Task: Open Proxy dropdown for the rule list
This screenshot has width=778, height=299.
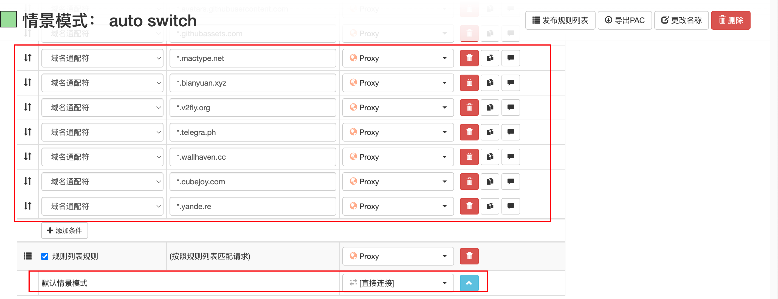Action: click(x=398, y=256)
